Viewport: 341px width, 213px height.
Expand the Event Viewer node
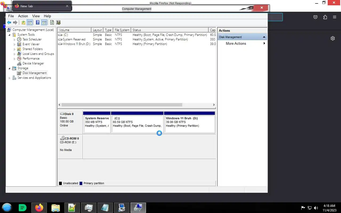[x=15, y=44]
